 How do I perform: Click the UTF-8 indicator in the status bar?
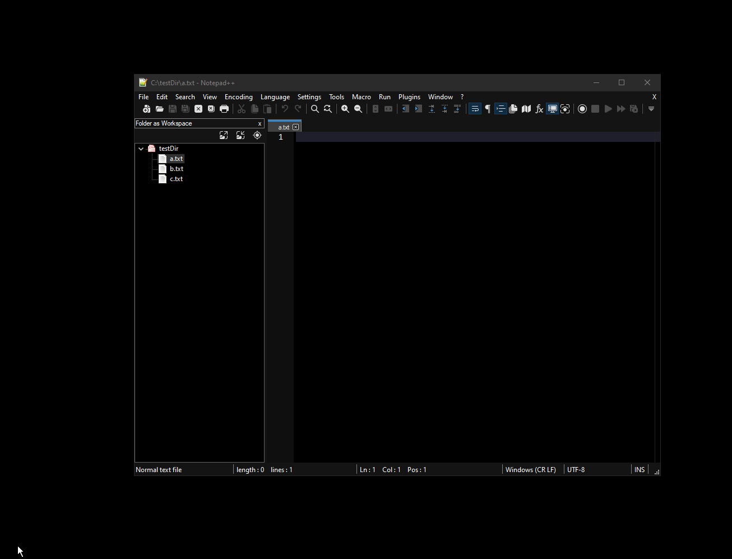[576, 469]
